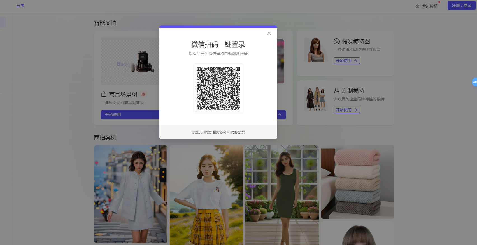This screenshot has width=477, height=245.
Task: Open the 服务协议 link
Action: click(219, 132)
